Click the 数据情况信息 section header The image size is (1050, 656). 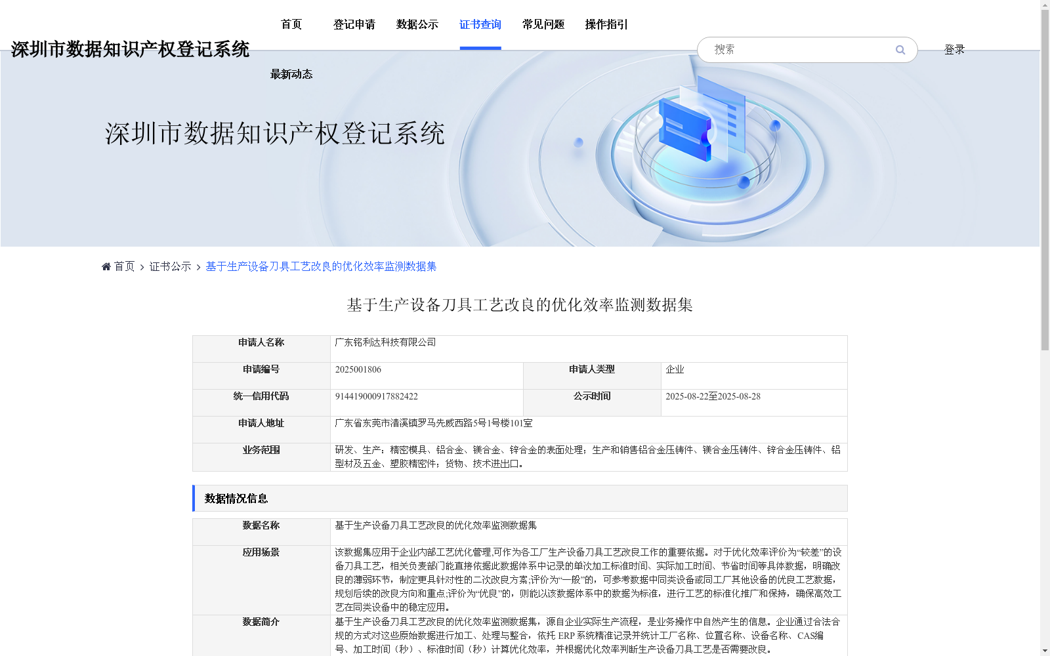[x=520, y=499]
